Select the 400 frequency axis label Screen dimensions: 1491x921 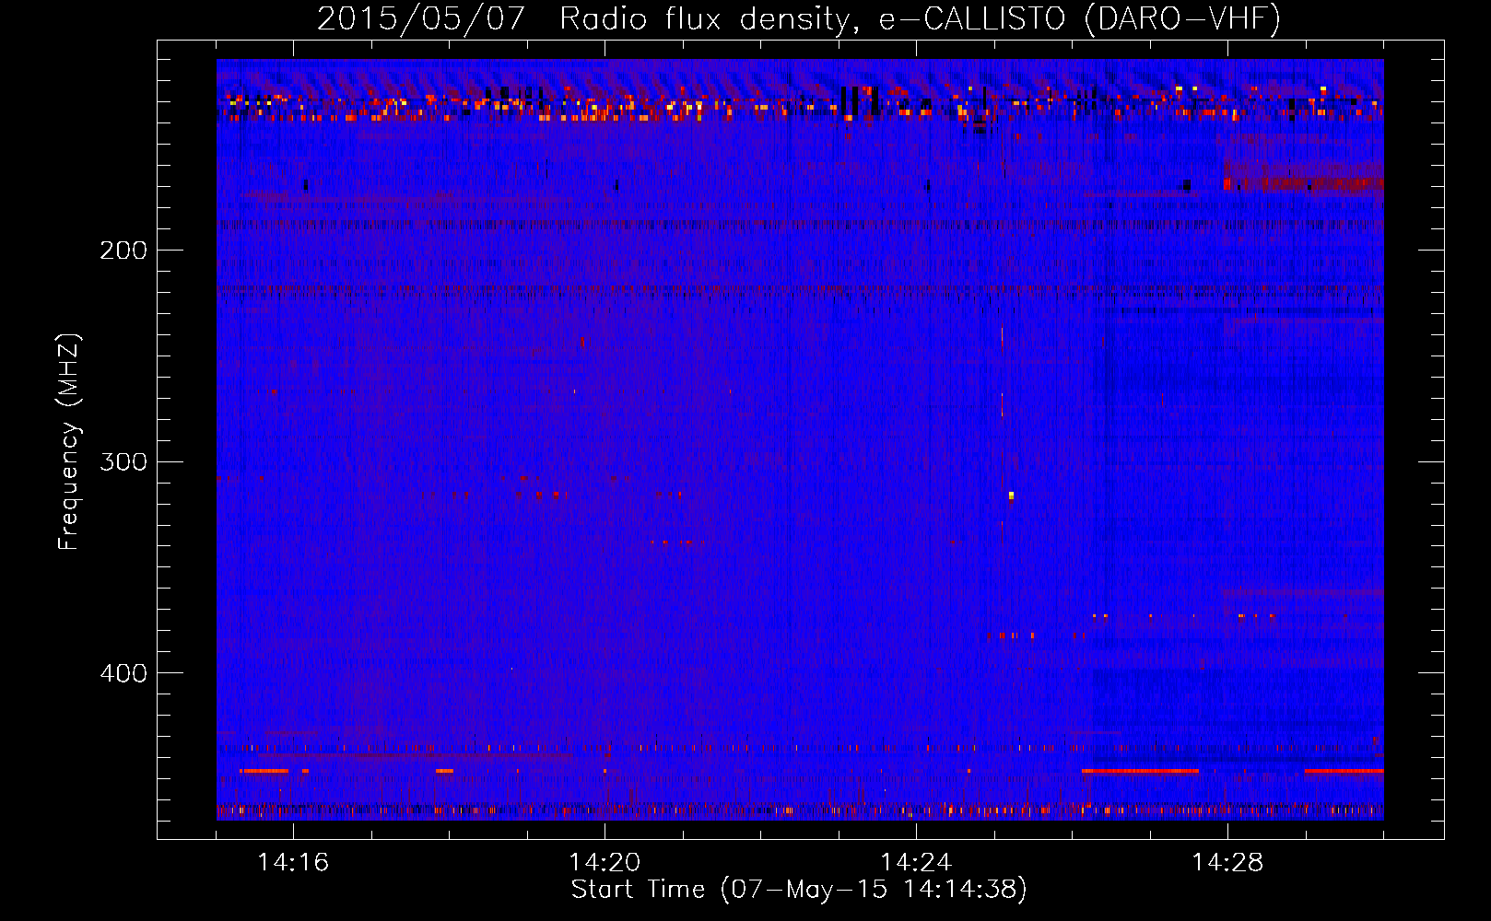click(x=123, y=673)
